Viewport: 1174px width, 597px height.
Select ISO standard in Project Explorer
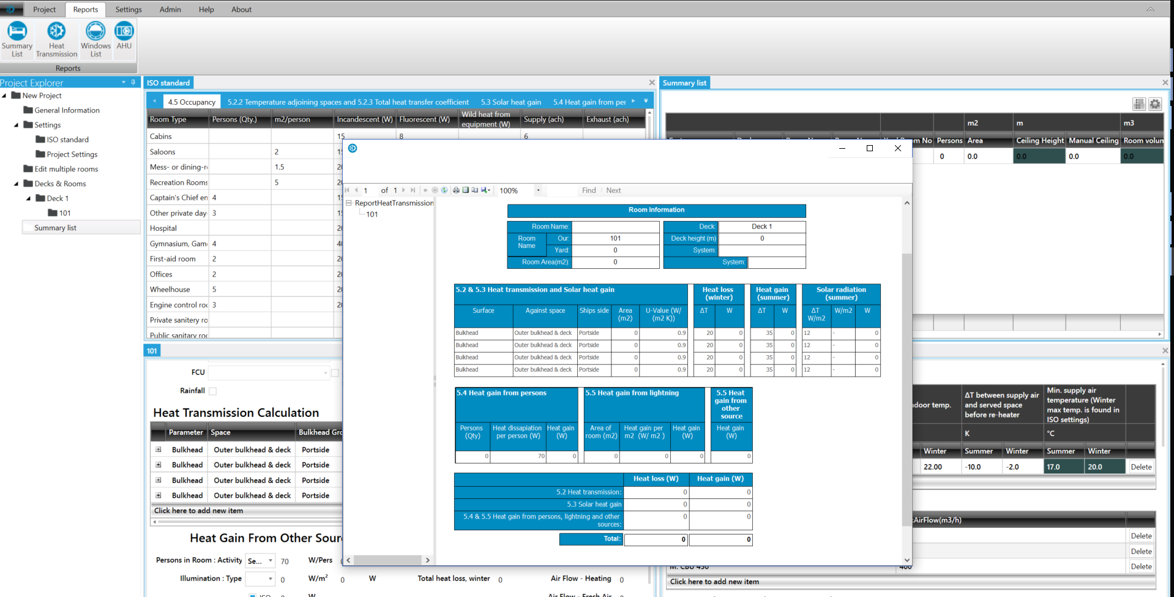[67, 140]
